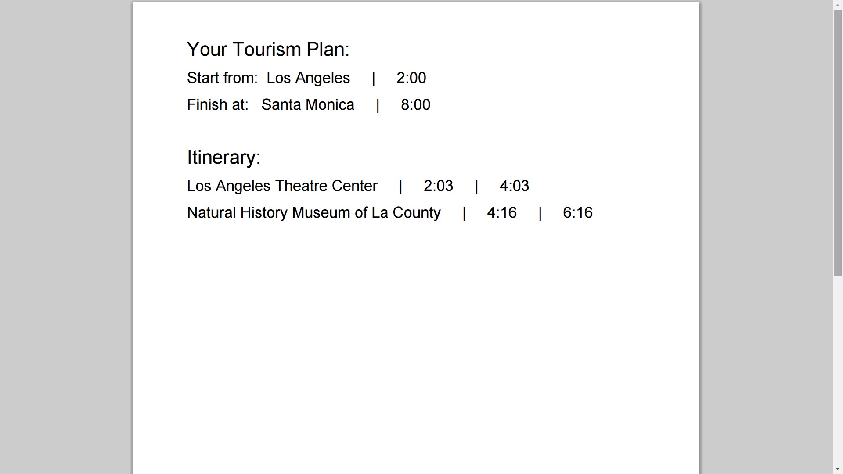Click the 4:03 departure time
843x474 pixels.
[x=514, y=186]
